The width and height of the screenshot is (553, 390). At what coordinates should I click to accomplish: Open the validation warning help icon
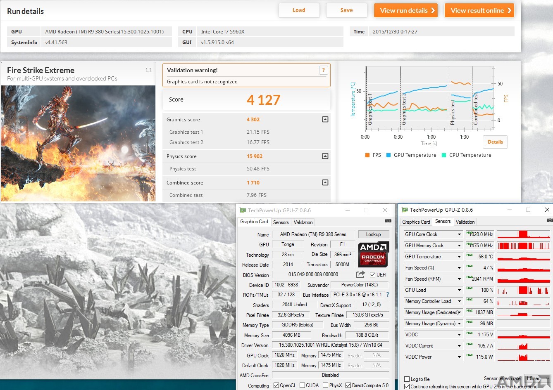click(324, 70)
